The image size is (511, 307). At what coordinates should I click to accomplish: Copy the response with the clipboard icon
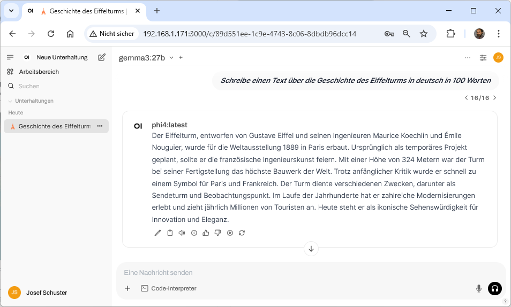170,233
